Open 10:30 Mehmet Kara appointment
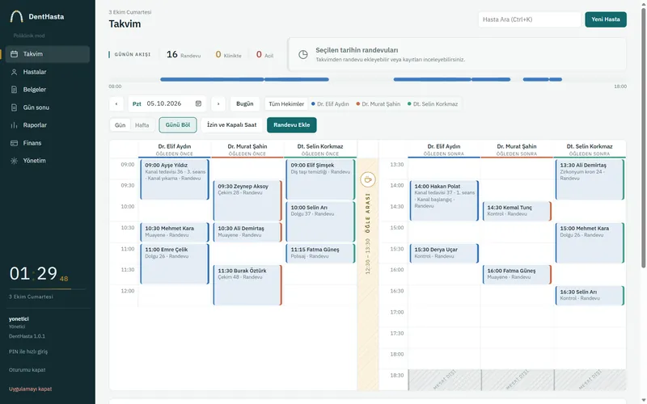This screenshot has width=647, height=404. [175, 232]
